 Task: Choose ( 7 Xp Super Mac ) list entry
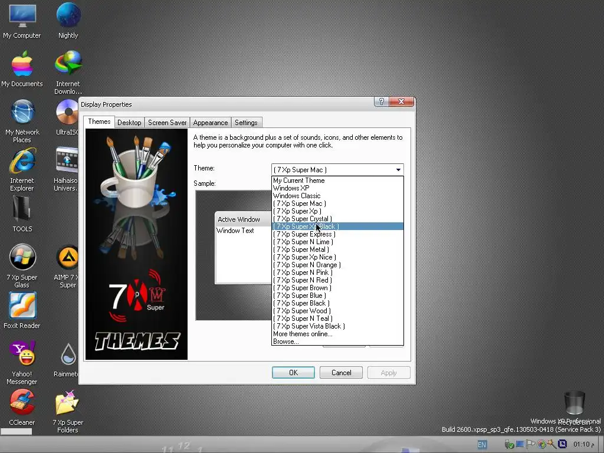pyautogui.click(x=337, y=203)
